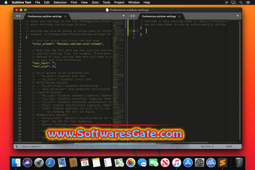The height and width of the screenshot is (170, 255).
Task: Close right Preferences.sublime-settings tab
Action: coord(179,16)
